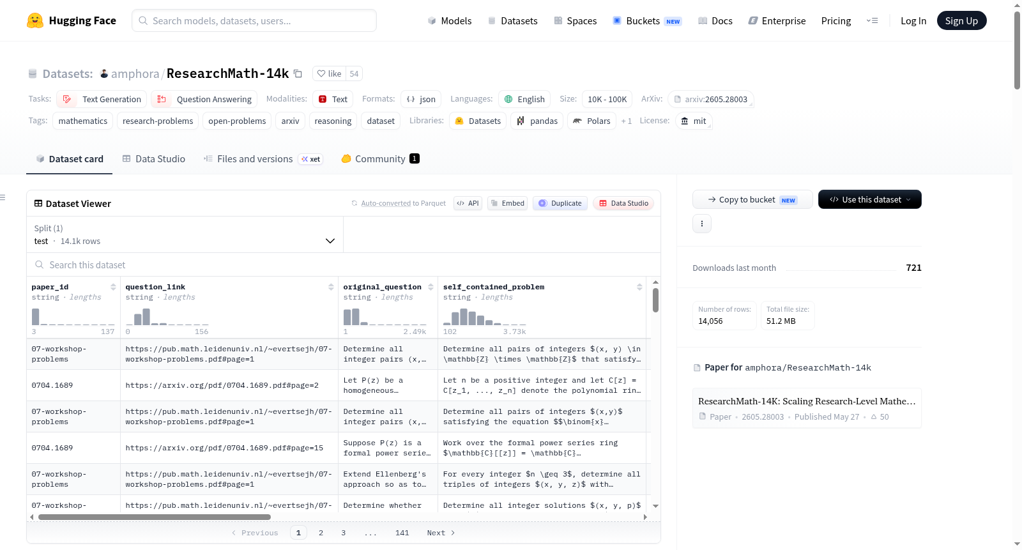Go to page 3 of the dataset
The width and height of the screenshot is (1022, 550).
pos(343,533)
